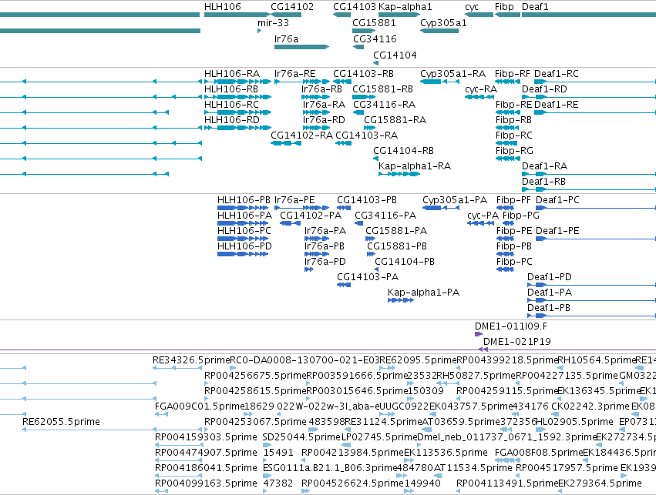Open the CG14102-PA protein label
The width and height of the screenshot is (656, 495).
[311, 216]
